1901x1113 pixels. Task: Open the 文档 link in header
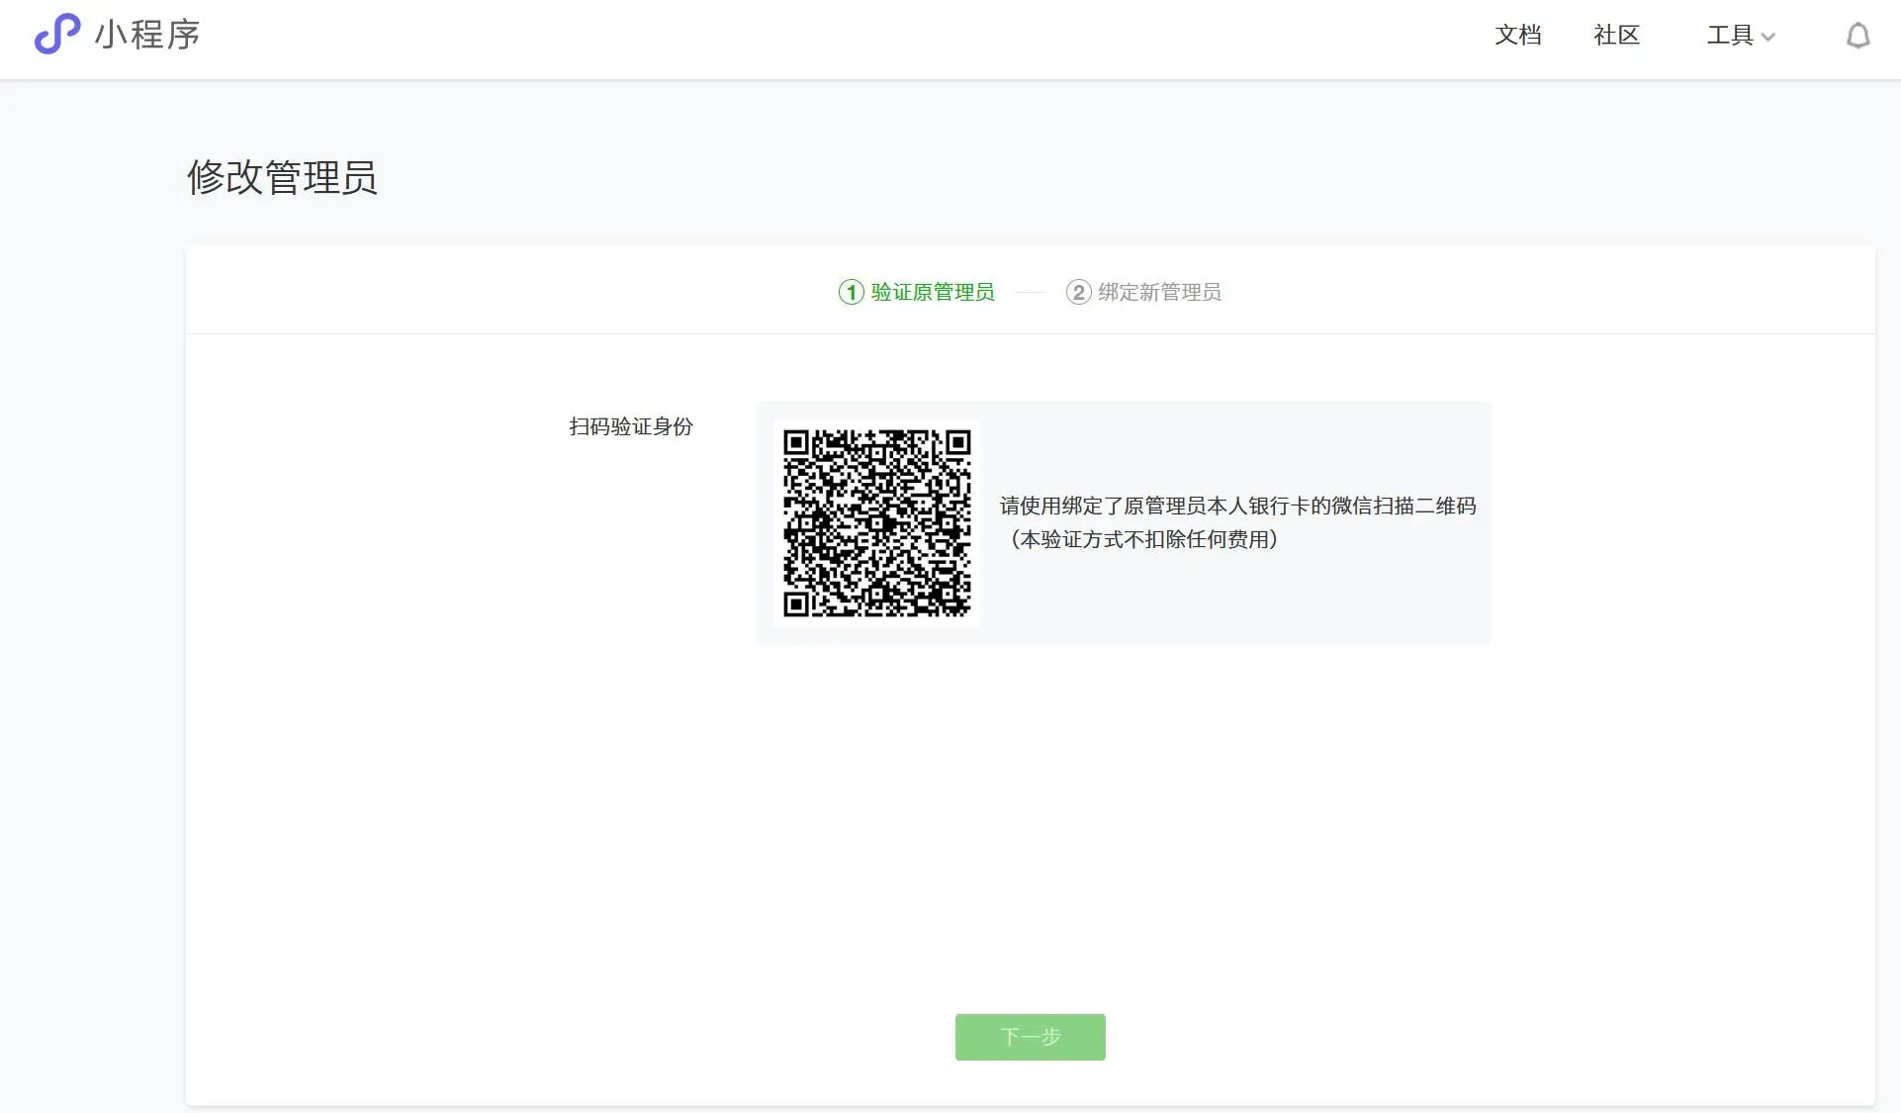(x=1517, y=36)
